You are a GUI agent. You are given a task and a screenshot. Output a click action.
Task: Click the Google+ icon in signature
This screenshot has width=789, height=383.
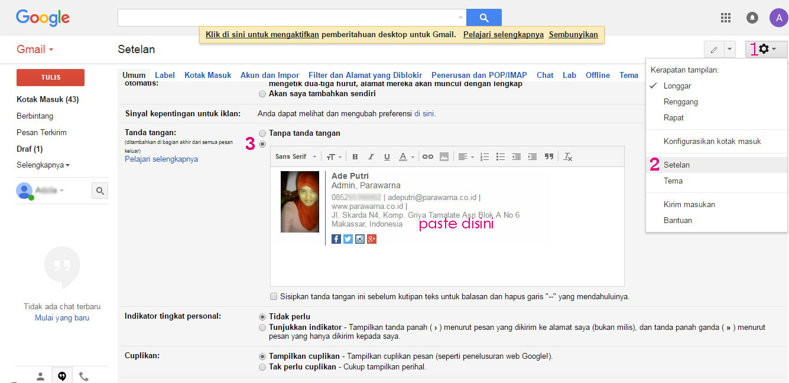[x=372, y=239]
